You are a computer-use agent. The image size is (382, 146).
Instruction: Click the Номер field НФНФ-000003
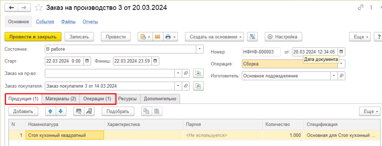[262, 52]
